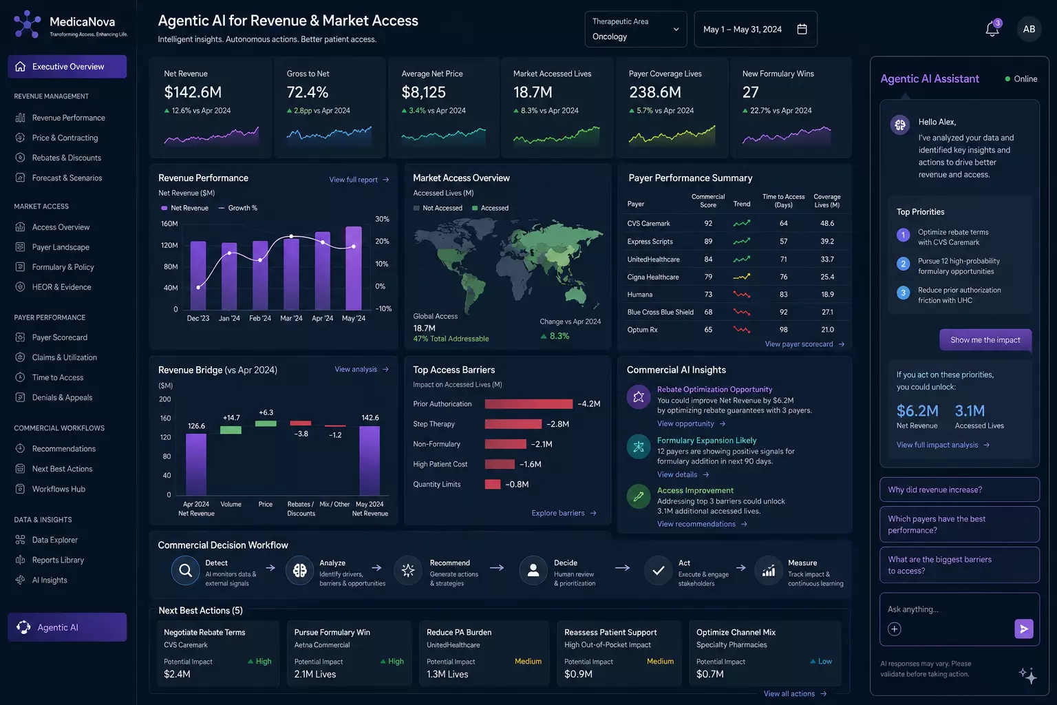Open the May 1 – May 31, 2024 date picker
Screen dimensions: 1057x705
pyautogui.click(x=756, y=29)
